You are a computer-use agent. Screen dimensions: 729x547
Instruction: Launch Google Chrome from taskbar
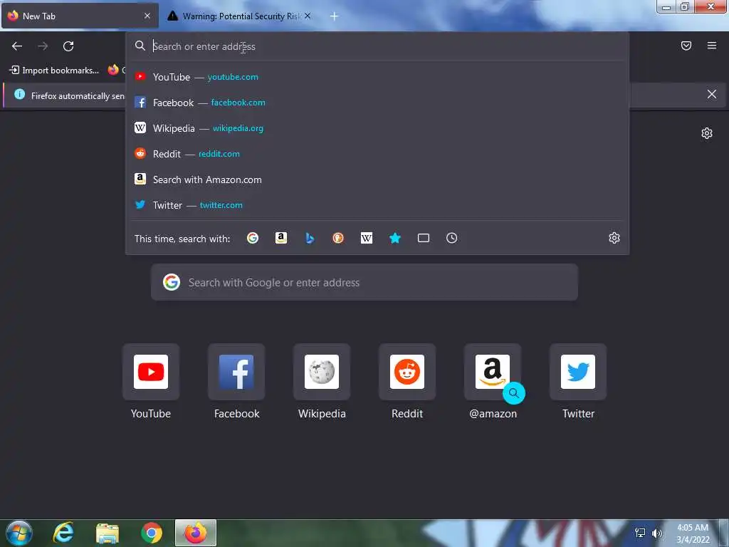point(152,533)
